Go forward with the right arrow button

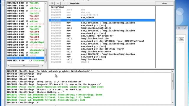(x=64, y=4)
